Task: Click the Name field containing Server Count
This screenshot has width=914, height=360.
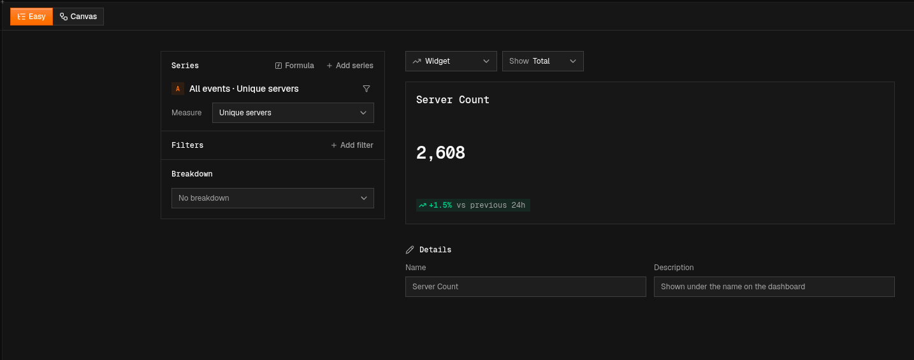Action: [x=526, y=287]
